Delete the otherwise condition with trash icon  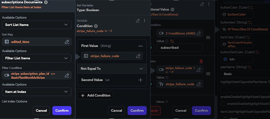(x=201, y=61)
